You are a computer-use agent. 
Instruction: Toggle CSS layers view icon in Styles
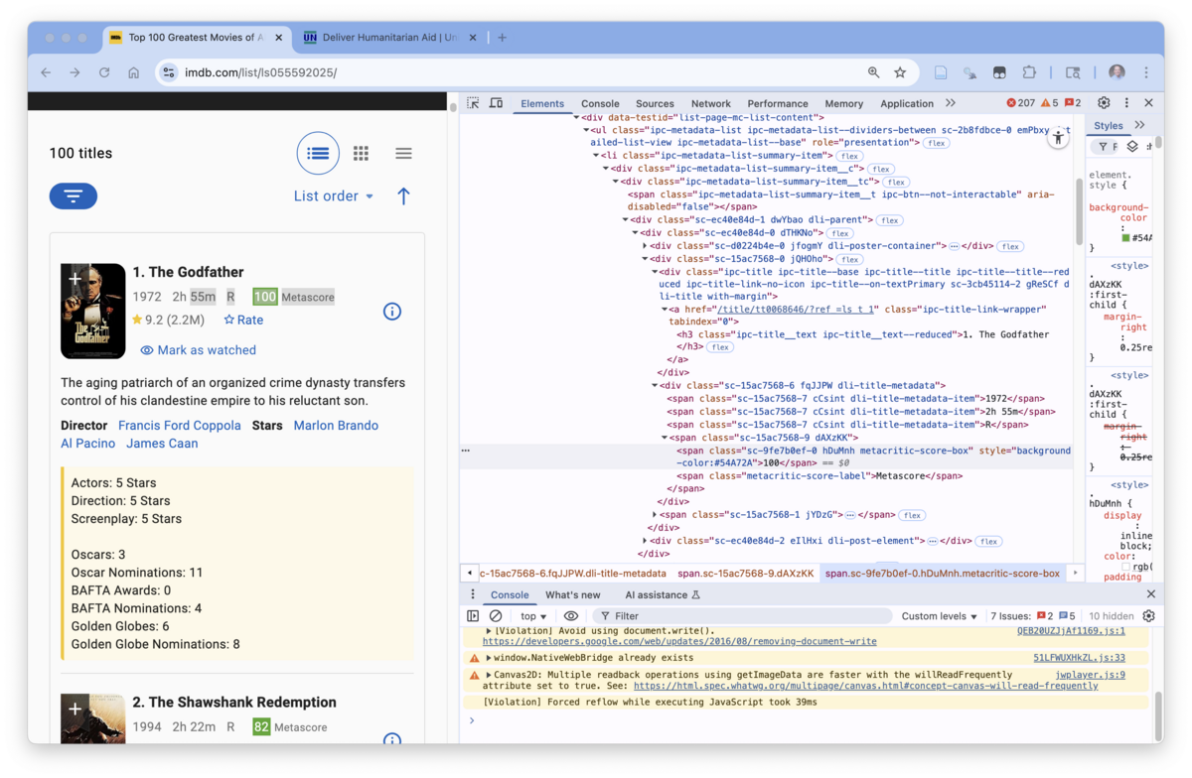[1132, 147]
